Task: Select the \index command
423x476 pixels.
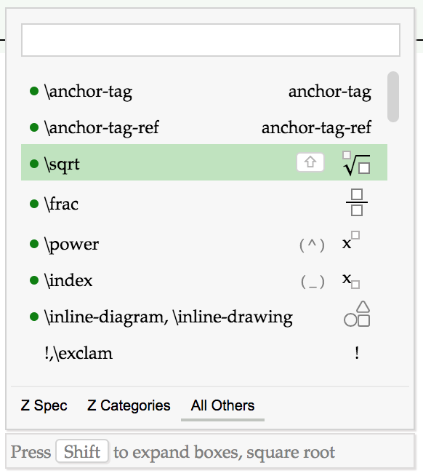Action: coord(204,280)
